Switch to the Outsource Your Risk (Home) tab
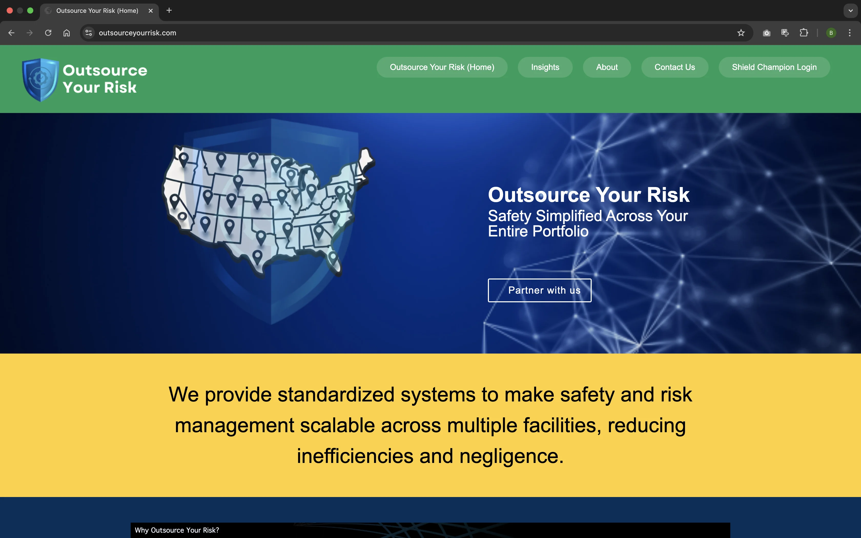 pos(96,11)
